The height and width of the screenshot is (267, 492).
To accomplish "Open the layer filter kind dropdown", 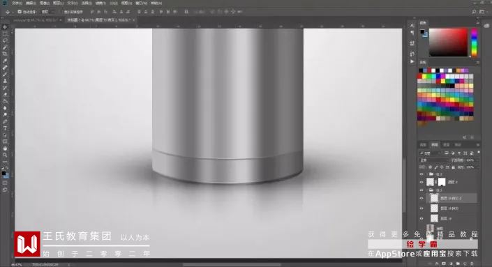I will click(431, 153).
